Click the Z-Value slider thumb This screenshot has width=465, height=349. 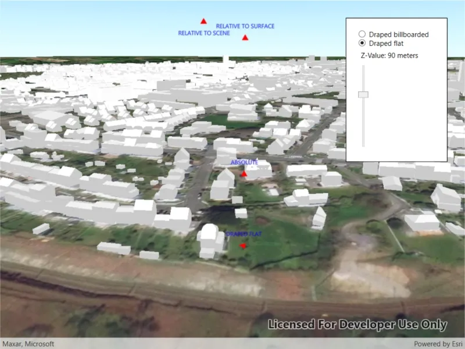363,94
